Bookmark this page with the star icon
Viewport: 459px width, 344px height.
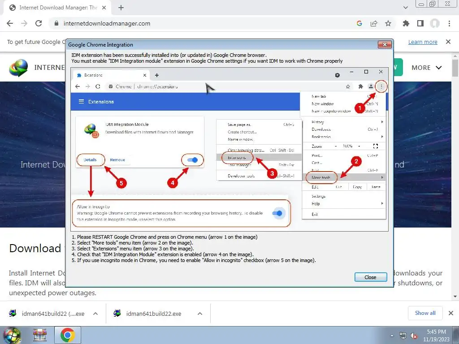point(388,23)
